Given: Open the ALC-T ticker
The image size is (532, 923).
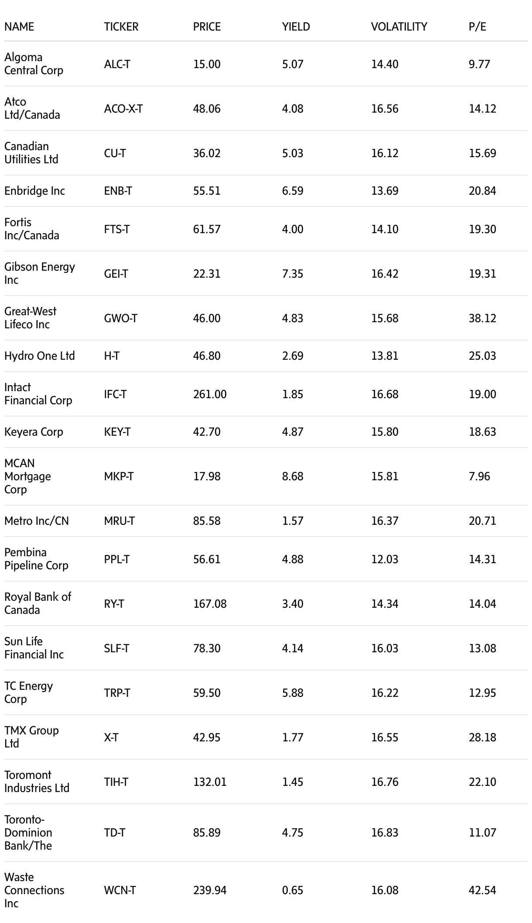Looking at the screenshot, I should click(x=117, y=64).
